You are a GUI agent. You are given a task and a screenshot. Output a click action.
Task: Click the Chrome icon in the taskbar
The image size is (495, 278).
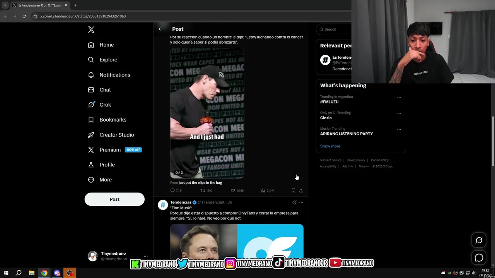(x=44, y=273)
